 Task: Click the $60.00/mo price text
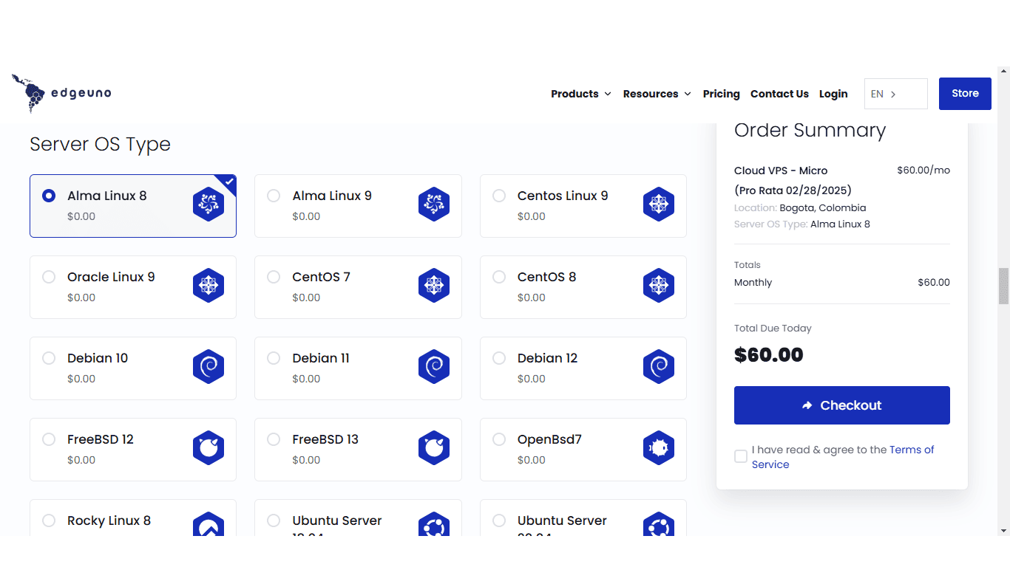(x=923, y=171)
